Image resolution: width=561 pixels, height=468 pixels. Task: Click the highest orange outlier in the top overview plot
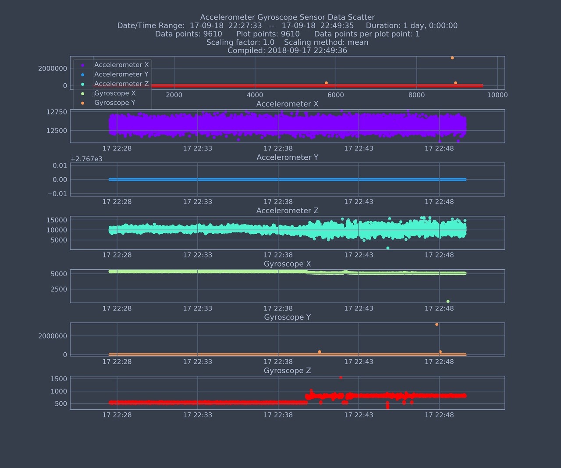452,58
